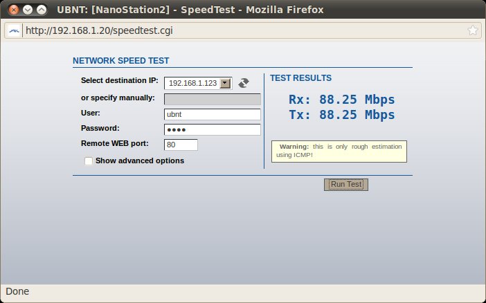Click the NETWORK SPEED TEST heading

121,61
